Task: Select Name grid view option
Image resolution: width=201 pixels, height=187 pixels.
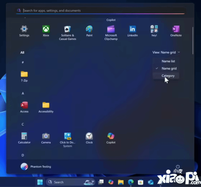Action: (166, 68)
